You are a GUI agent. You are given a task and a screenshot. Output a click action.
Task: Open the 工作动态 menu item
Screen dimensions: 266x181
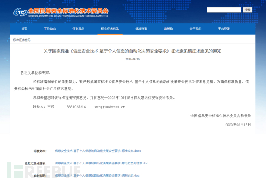coord(50,29)
